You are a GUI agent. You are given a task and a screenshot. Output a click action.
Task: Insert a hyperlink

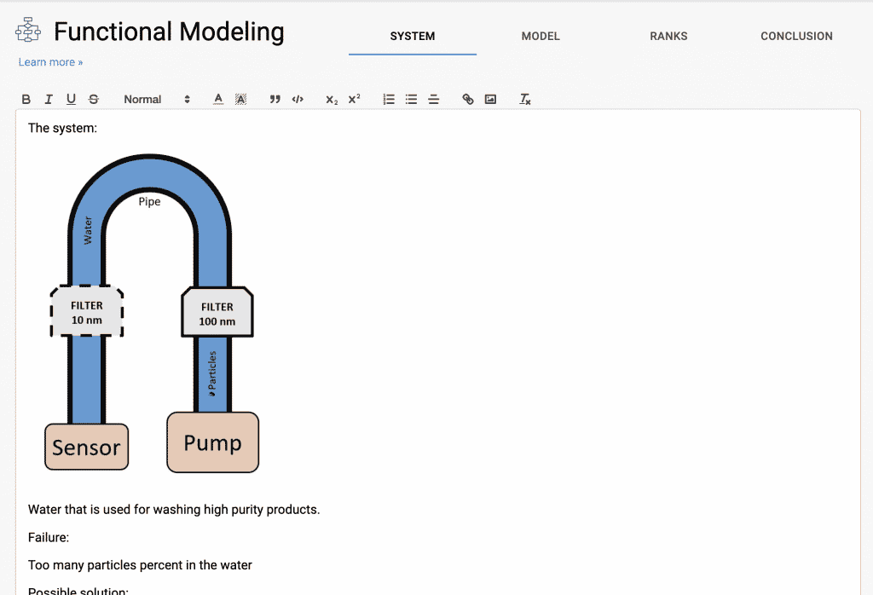coord(468,99)
